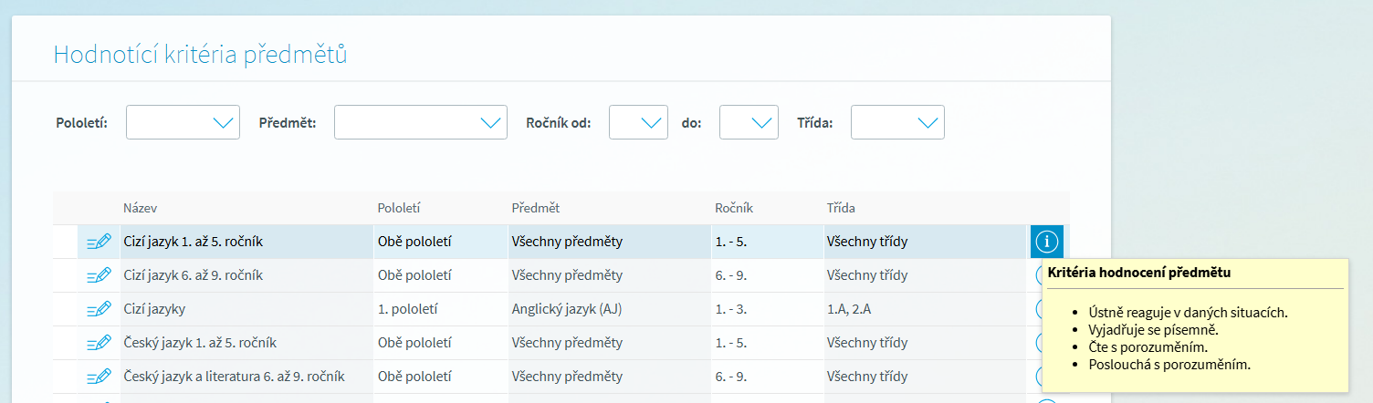Click the Pololetí column header

click(x=399, y=209)
